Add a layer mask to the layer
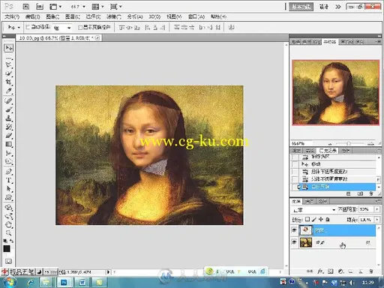Image resolution: width=384 pixels, height=288 pixels. pyautogui.click(x=331, y=271)
